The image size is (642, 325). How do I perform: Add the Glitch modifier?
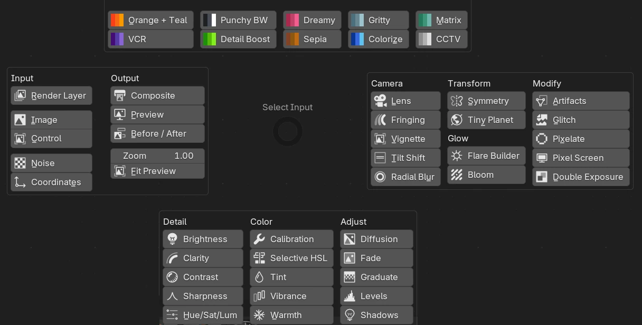pos(581,120)
